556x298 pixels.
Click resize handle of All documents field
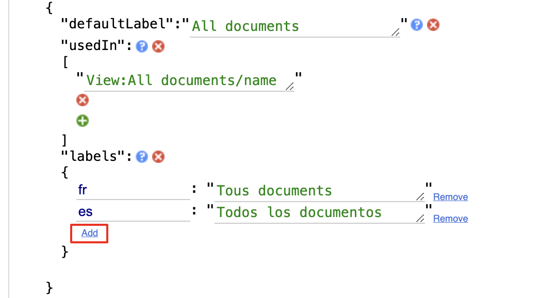(x=396, y=32)
